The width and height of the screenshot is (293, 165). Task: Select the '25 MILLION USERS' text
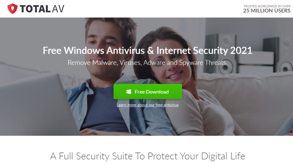point(267,11)
